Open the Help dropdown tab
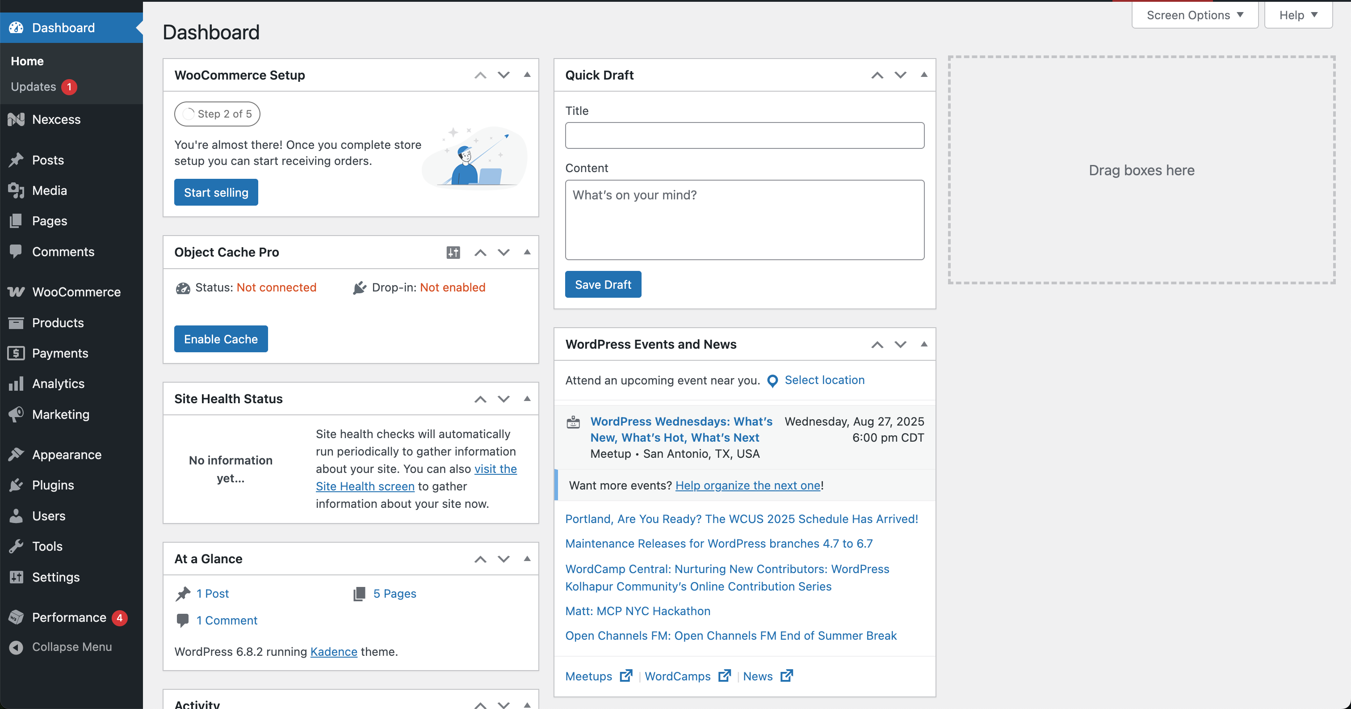Viewport: 1351px width, 709px height. point(1299,15)
